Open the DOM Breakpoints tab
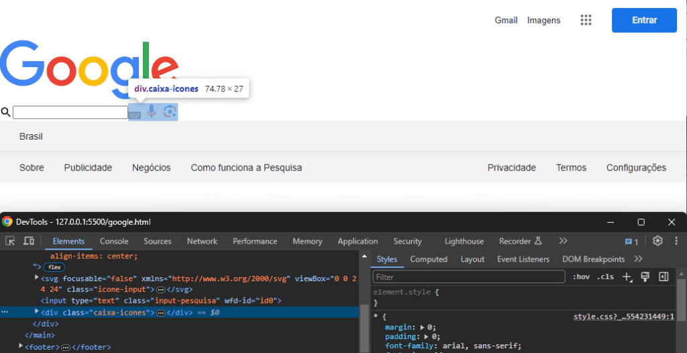 tap(593, 259)
